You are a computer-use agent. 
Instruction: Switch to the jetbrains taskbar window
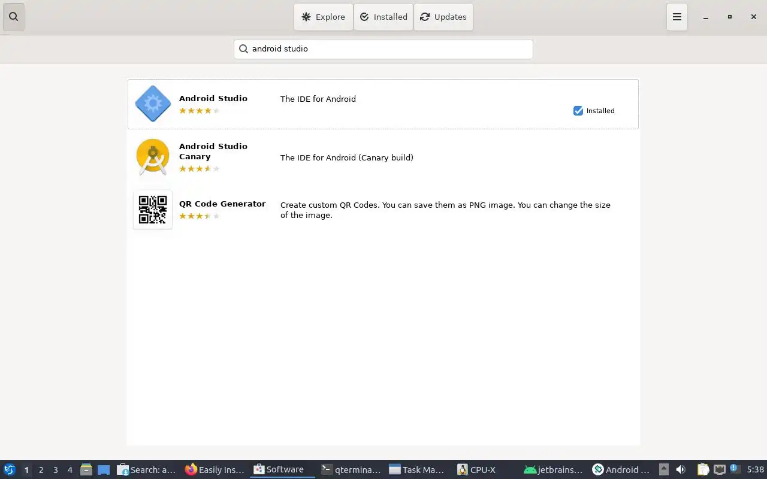point(554,470)
